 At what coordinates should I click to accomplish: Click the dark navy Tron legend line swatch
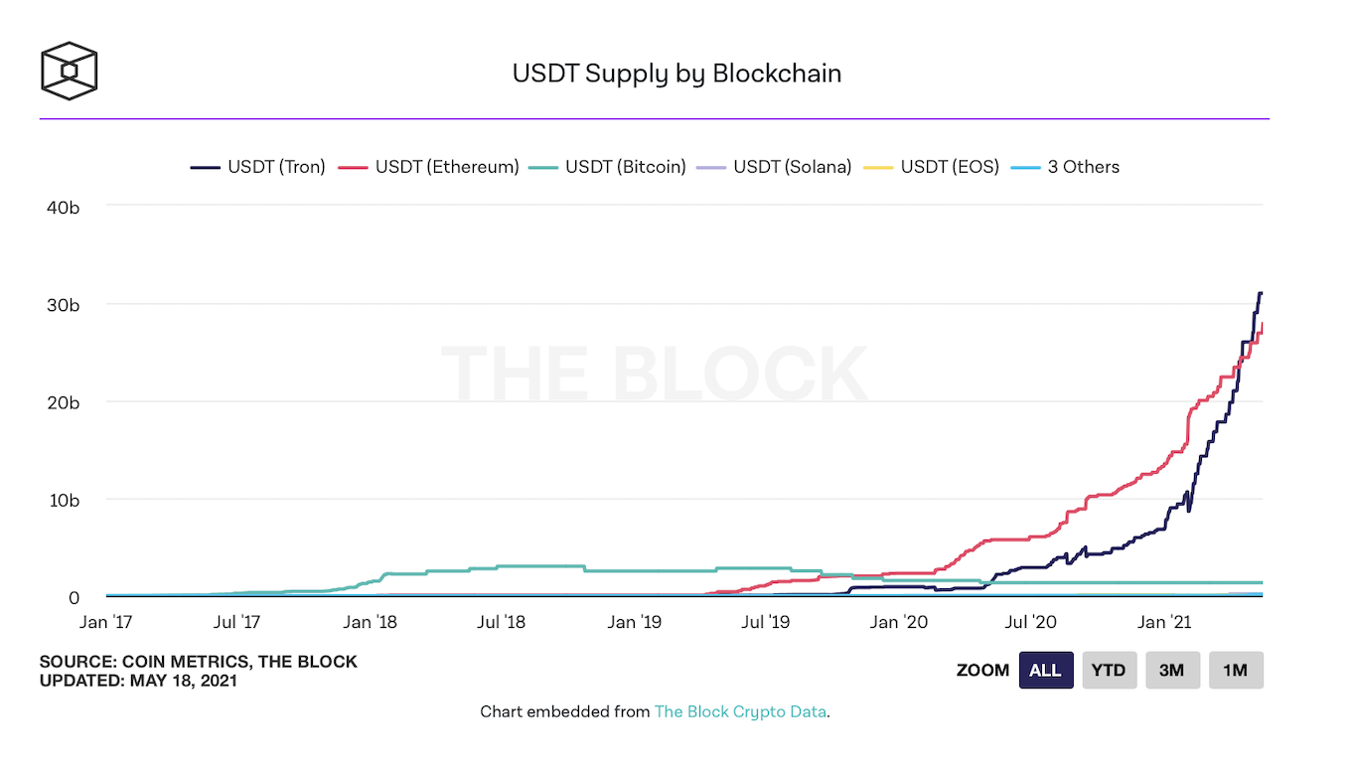click(206, 168)
